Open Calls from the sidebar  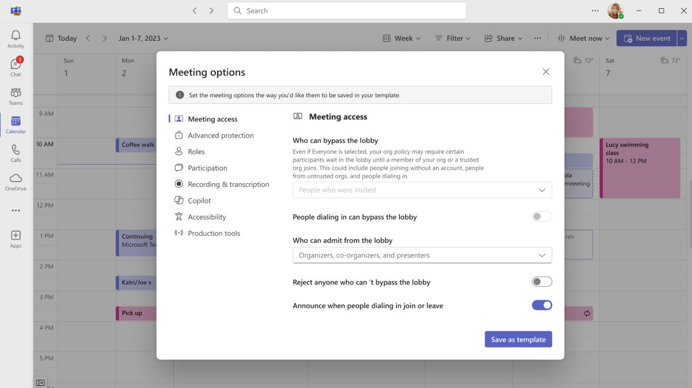pyautogui.click(x=16, y=153)
